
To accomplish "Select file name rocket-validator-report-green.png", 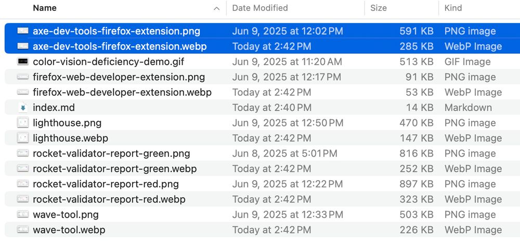I will coord(111,153).
